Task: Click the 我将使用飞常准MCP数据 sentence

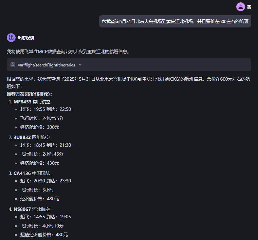Action: pyautogui.click(x=69, y=52)
